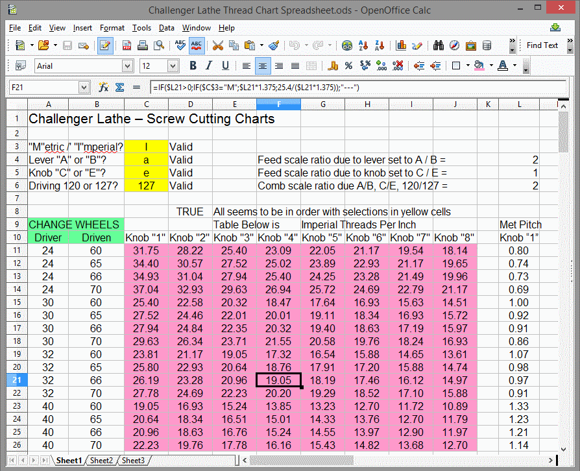Viewport: 580px width, 471px height.
Task: Switch to the Sheet3 tab
Action: [x=133, y=461]
